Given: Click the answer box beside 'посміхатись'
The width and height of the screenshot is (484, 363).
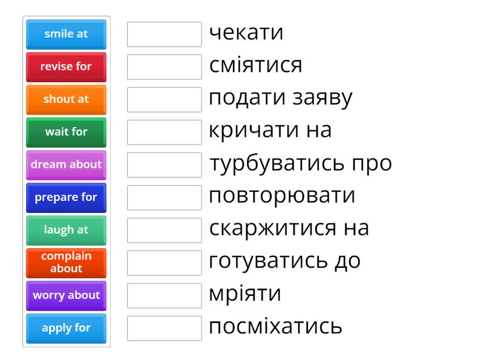Looking at the screenshot, I should pyautogui.click(x=164, y=328).
